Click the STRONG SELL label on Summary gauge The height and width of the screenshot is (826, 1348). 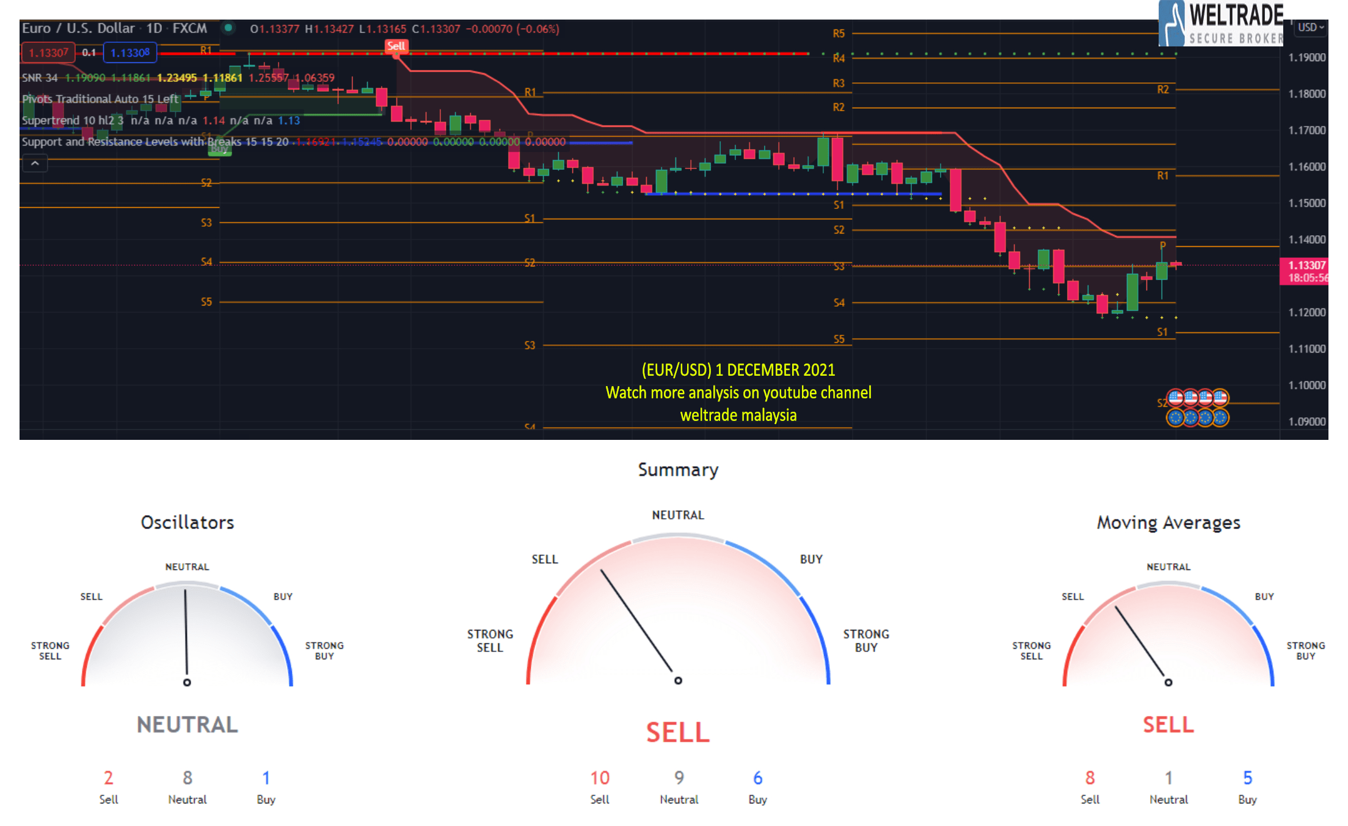[490, 641]
